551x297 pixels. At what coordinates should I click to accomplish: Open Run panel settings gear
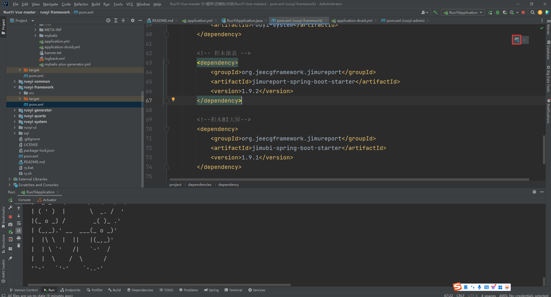534,192
